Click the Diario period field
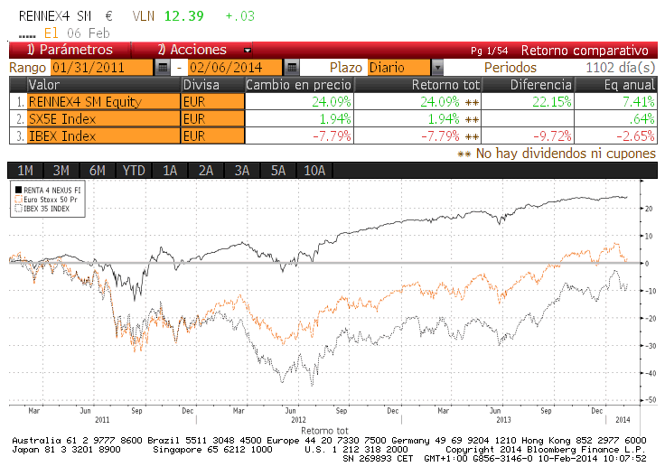The image size is (665, 476). coord(399,68)
